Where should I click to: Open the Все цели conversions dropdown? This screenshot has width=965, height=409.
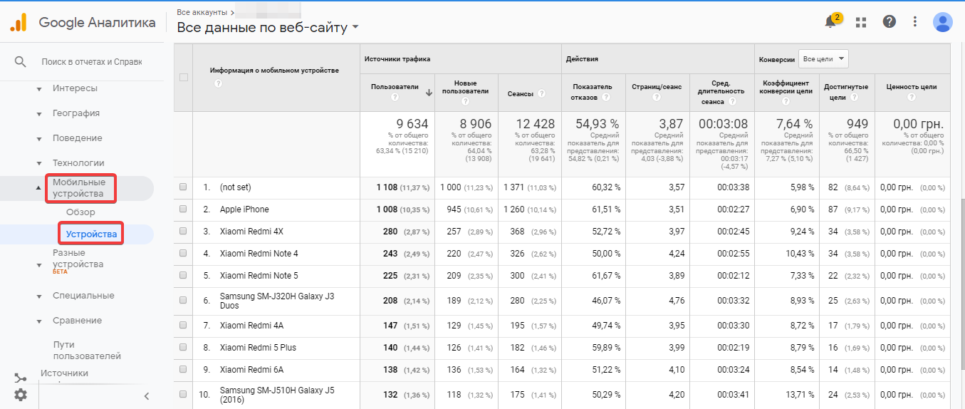(x=823, y=59)
